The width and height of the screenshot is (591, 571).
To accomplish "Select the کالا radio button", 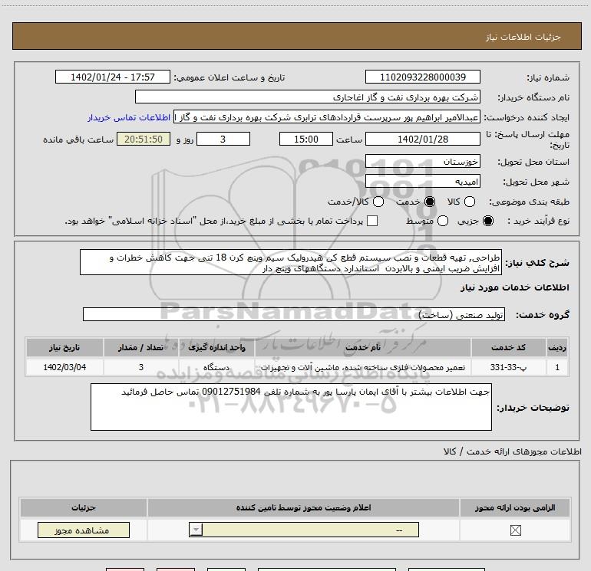I will coord(469,202).
